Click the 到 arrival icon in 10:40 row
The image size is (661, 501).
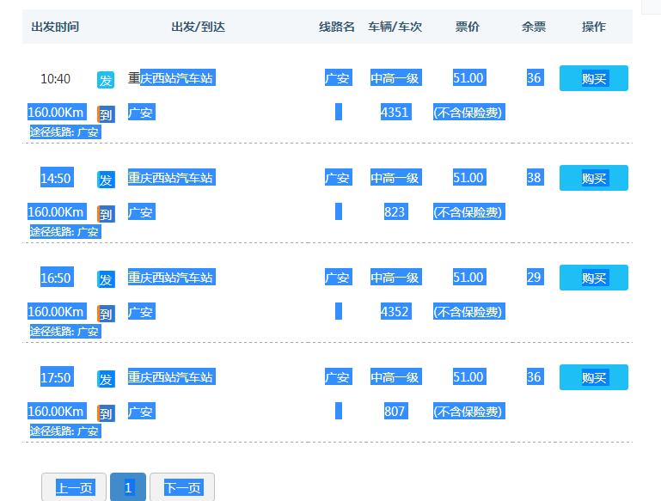[x=106, y=114]
